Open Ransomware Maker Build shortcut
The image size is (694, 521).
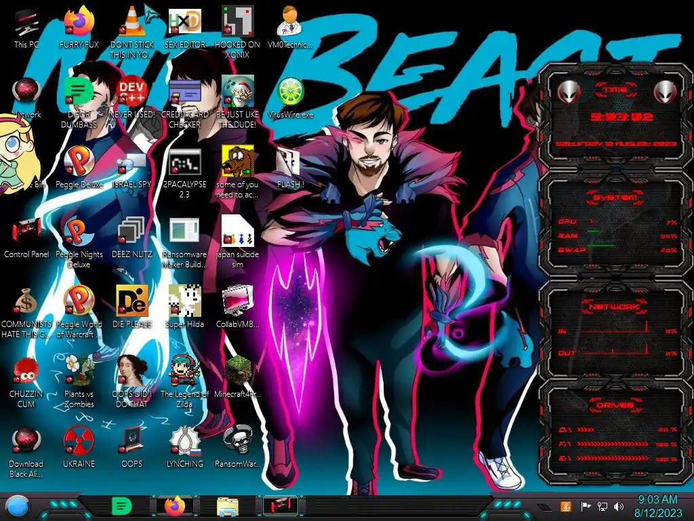(184, 231)
